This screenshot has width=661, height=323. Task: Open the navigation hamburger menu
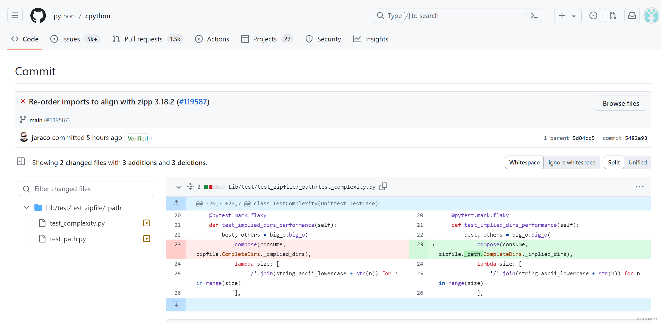click(x=15, y=15)
